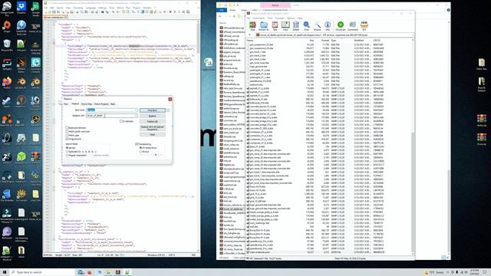Click Extract To in WinRAR toolbar
The height and width of the screenshot is (276, 491).
tap(264, 25)
